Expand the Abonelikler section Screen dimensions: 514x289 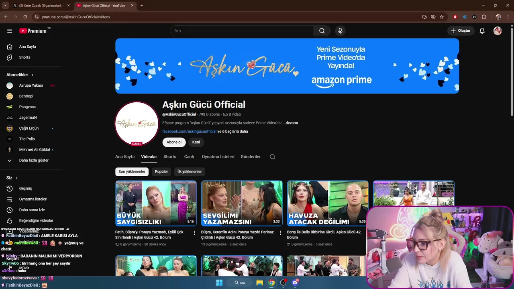tap(20, 75)
